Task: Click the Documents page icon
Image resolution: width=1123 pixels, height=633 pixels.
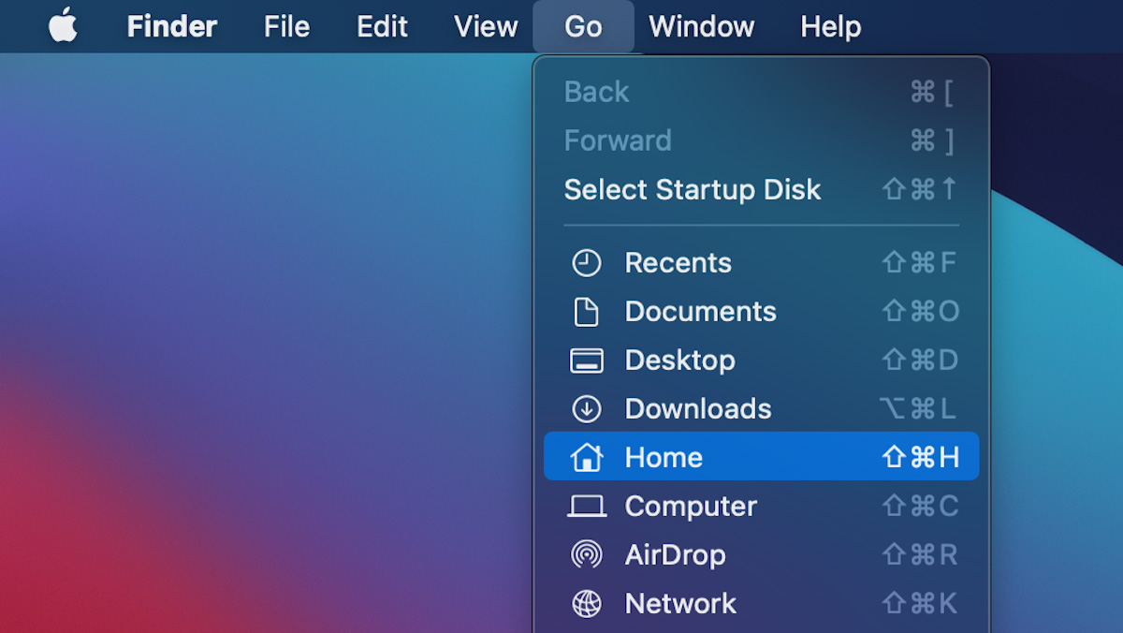Action: [587, 312]
